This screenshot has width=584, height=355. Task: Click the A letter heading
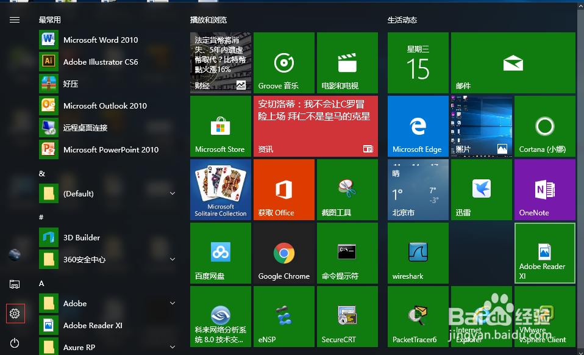pyautogui.click(x=41, y=284)
